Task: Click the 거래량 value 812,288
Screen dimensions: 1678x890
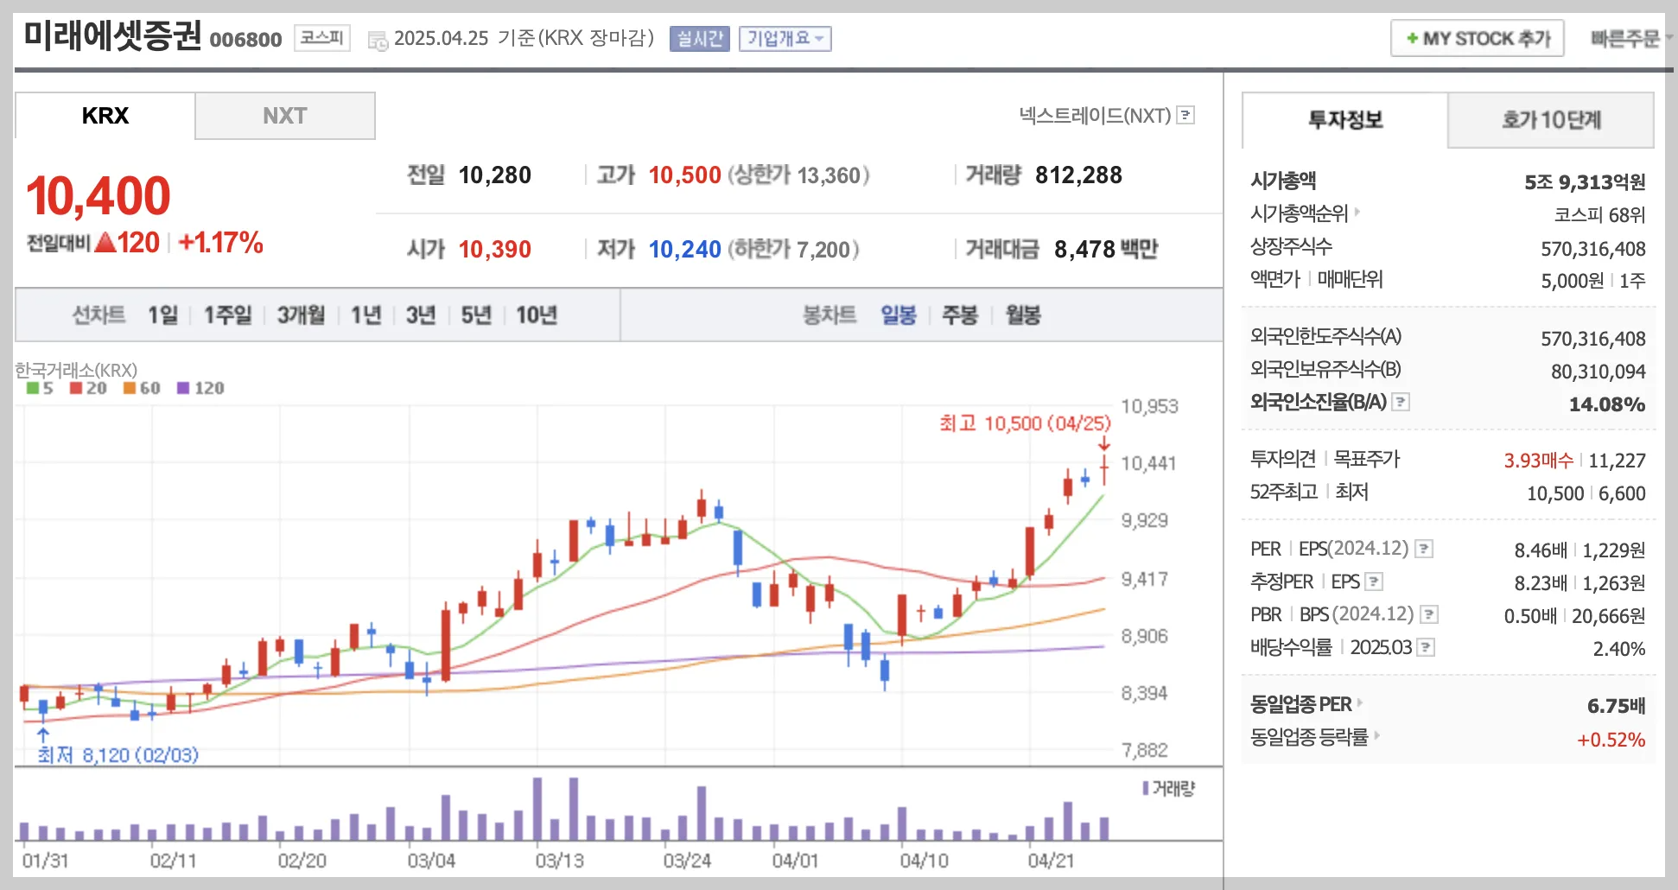Action: click(x=1078, y=175)
